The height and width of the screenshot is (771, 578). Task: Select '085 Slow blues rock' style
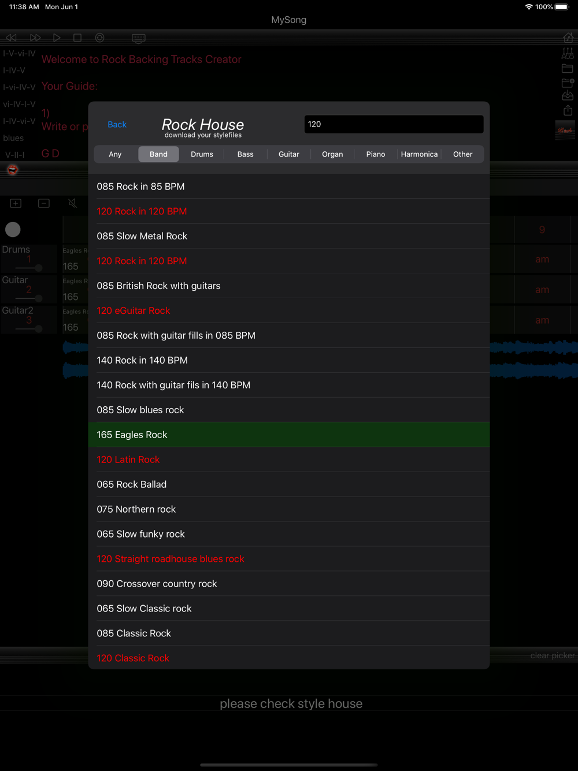(289, 410)
